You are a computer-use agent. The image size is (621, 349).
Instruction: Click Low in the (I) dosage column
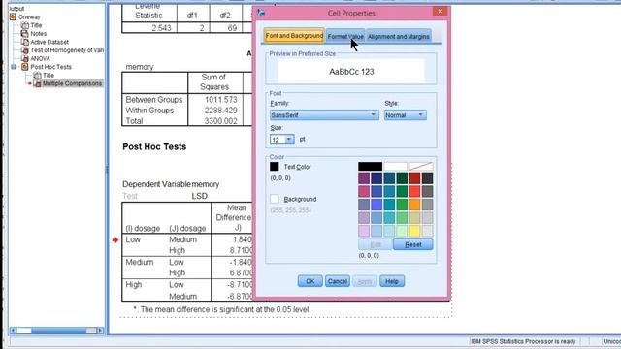(x=133, y=239)
